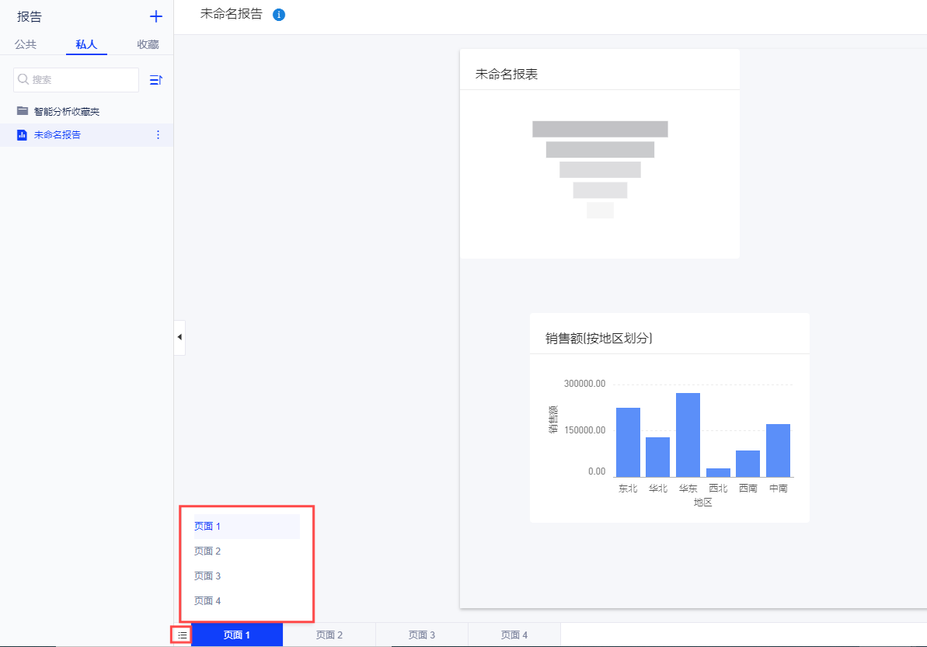The height and width of the screenshot is (647, 927).
Task: Switch to the 公共 tab
Action: (x=26, y=44)
